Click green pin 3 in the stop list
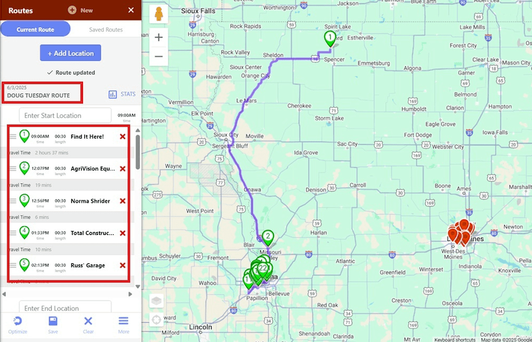The image size is (532, 342). pos(24,201)
